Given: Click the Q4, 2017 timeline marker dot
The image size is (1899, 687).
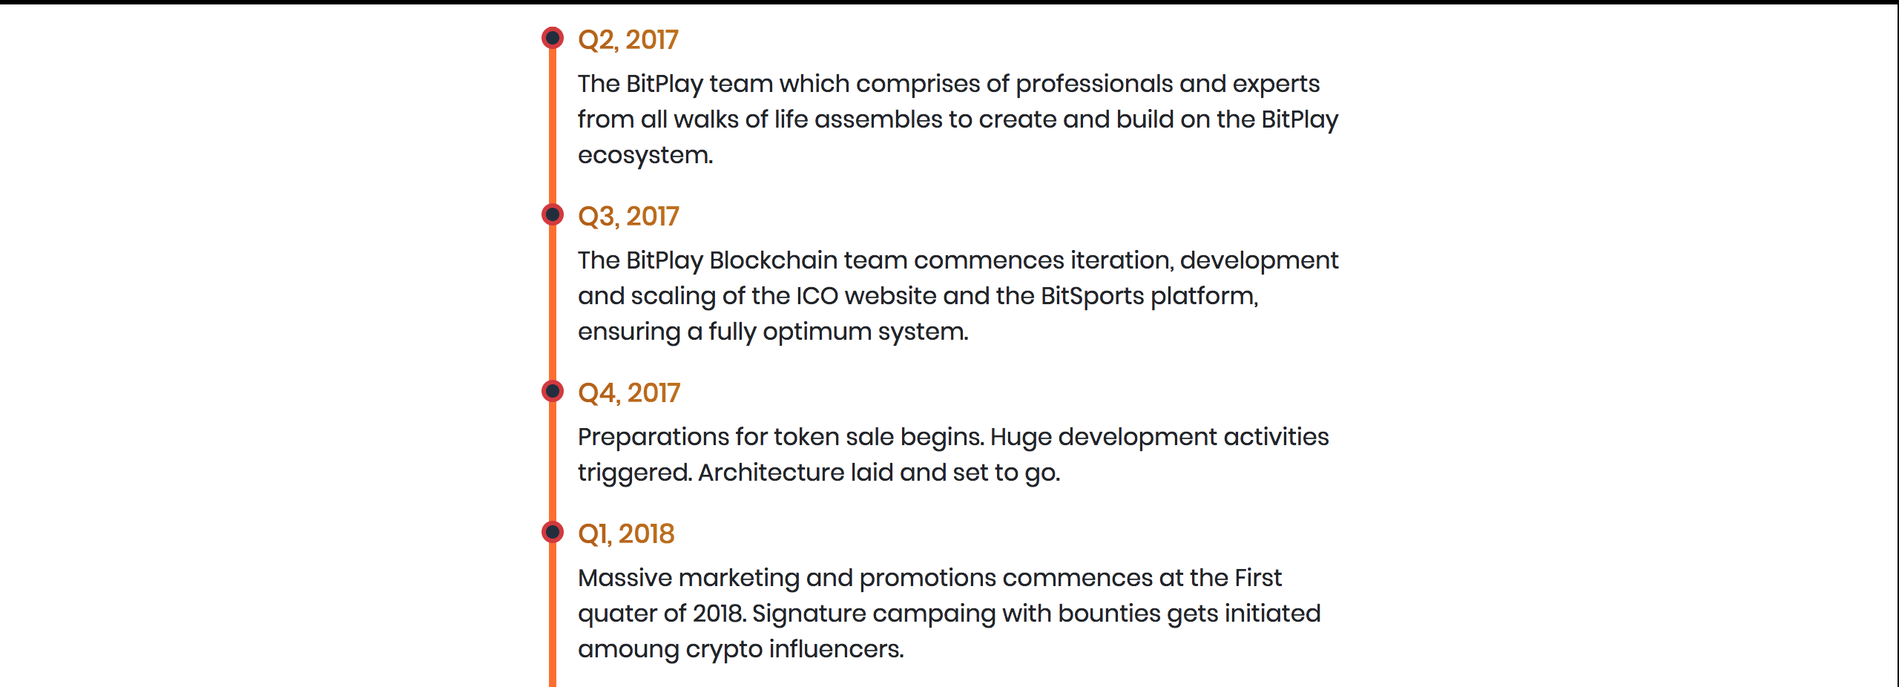Looking at the screenshot, I should [553, 391].
